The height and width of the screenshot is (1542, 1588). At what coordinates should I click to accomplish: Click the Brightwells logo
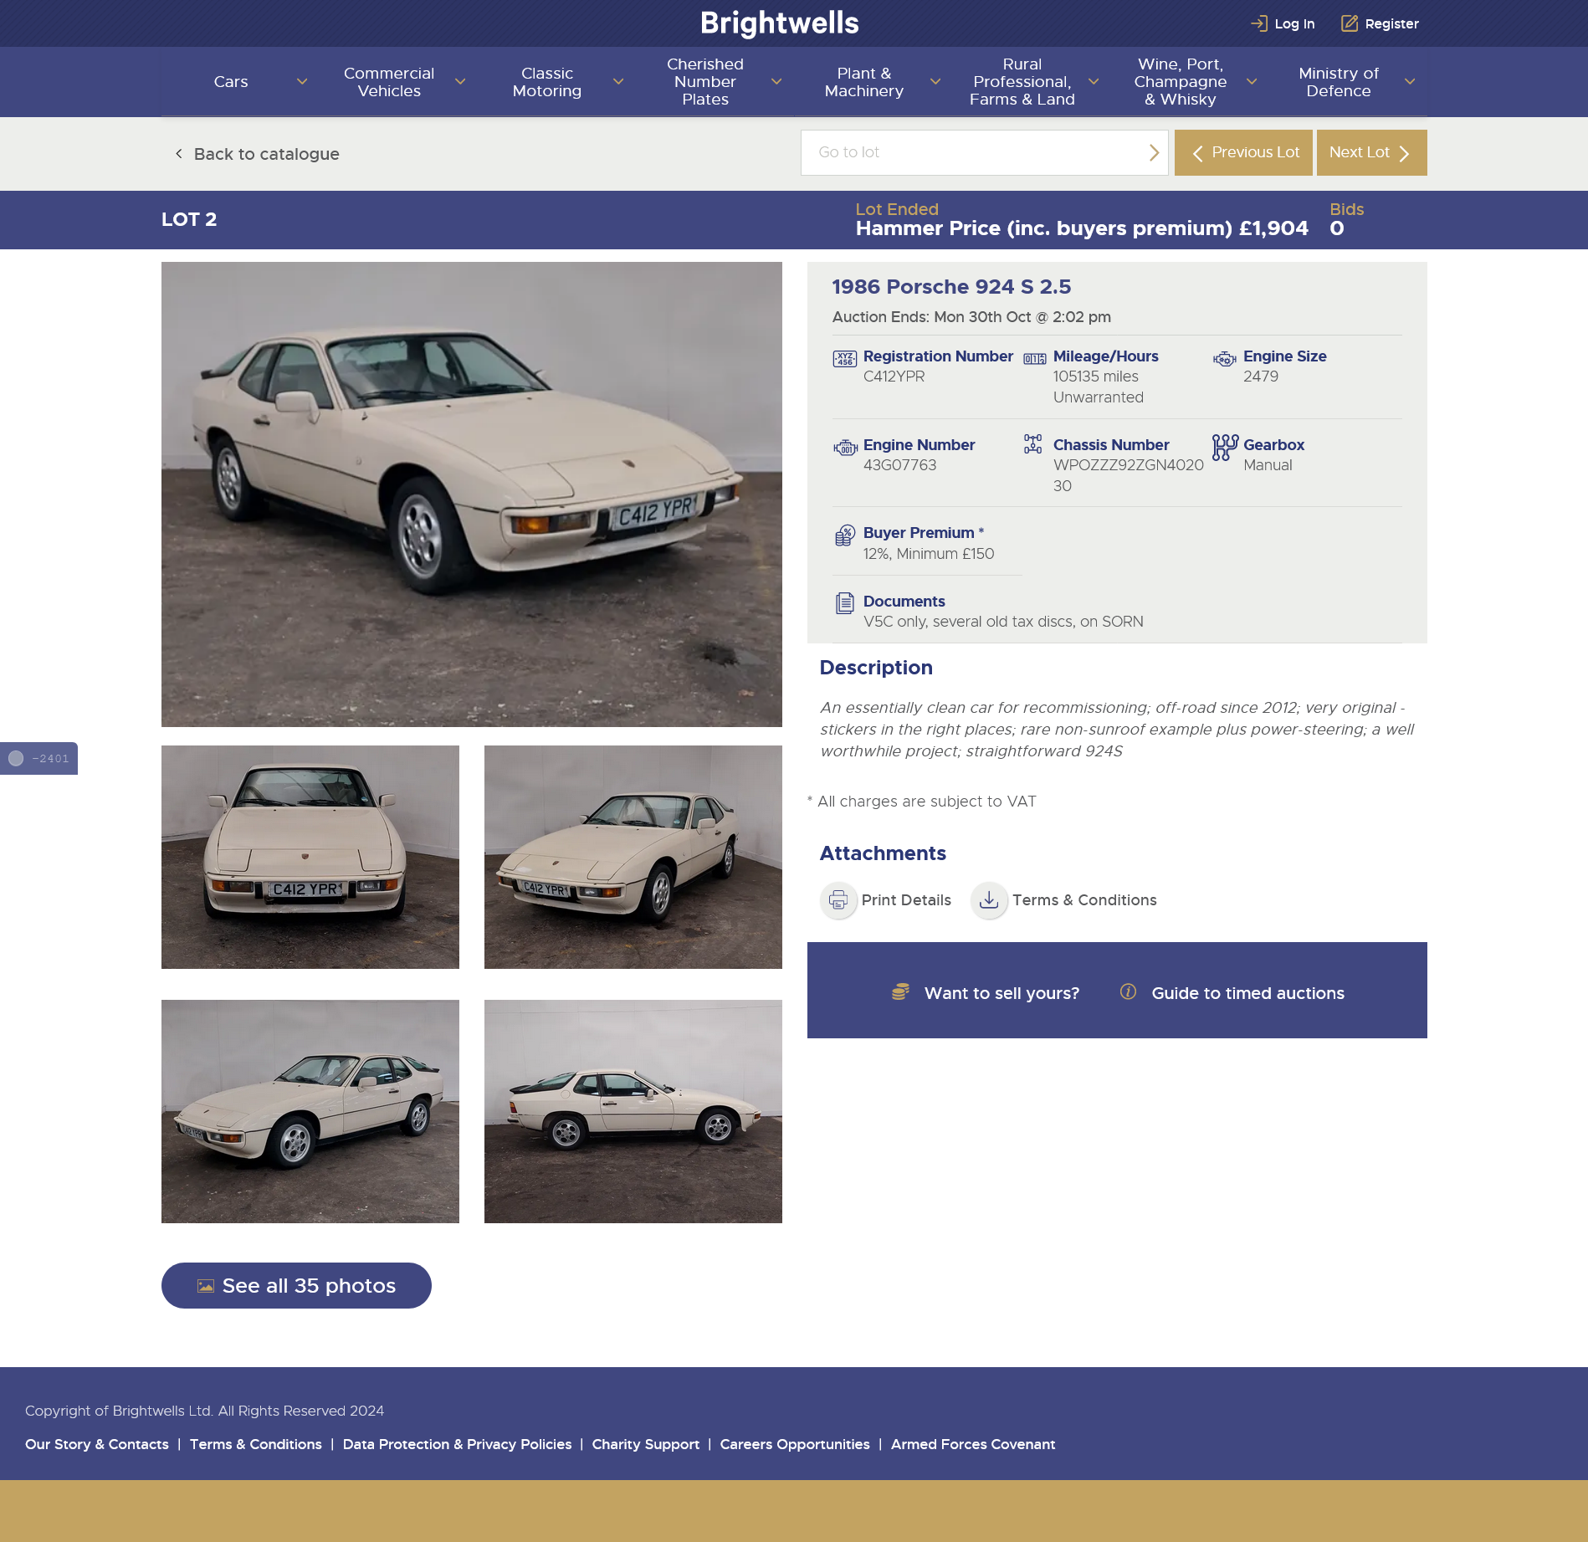tap(780, 23)
